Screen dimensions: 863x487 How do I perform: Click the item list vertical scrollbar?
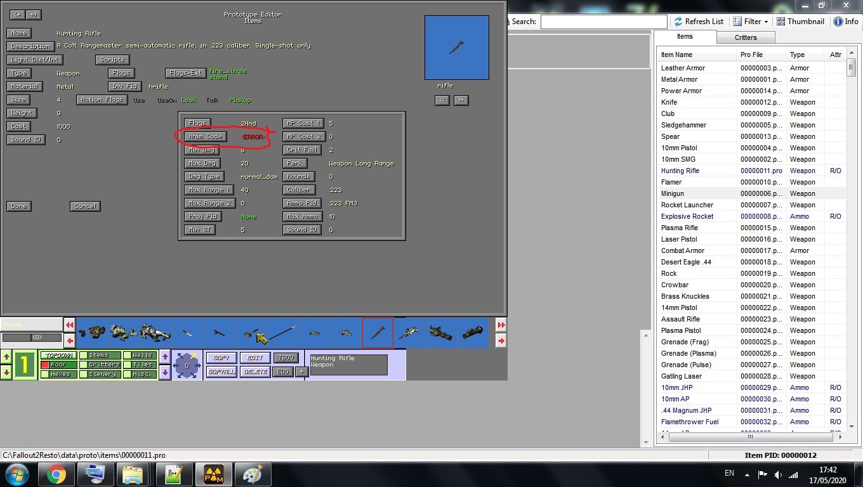(x=852, y=241)
